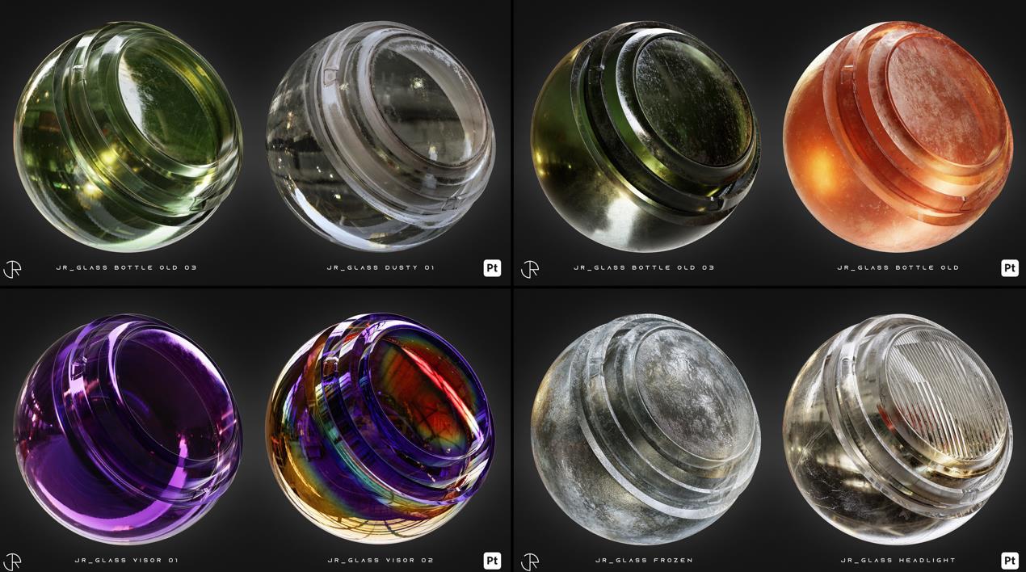Click the JR_GLASS VISOR 02 label
The image size is (1026, 572).
point(381,560)
